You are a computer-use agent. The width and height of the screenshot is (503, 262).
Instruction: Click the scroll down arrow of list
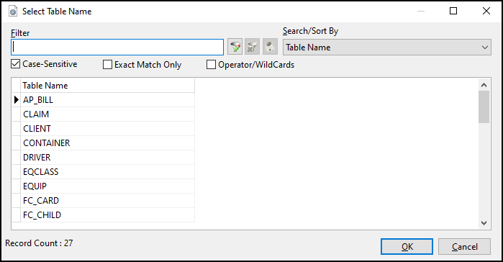(484, 223)
